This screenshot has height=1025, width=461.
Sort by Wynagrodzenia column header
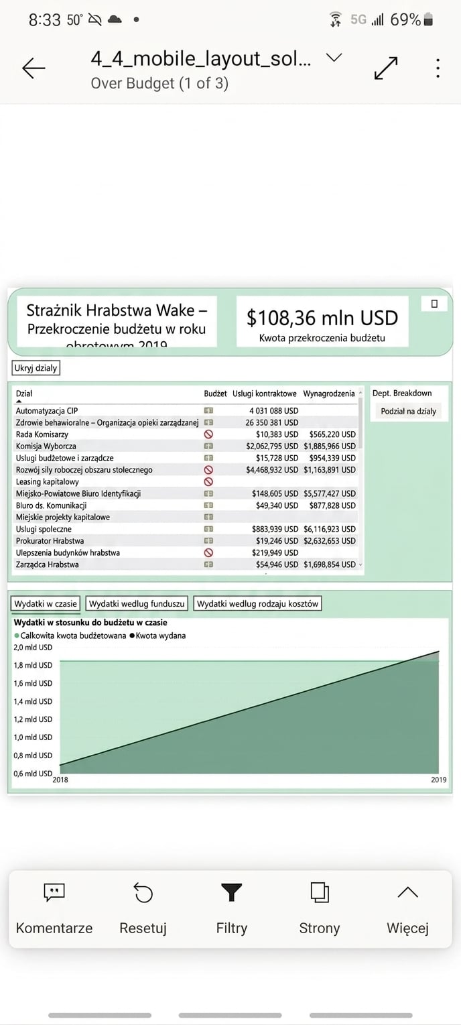tap(329, 394)
